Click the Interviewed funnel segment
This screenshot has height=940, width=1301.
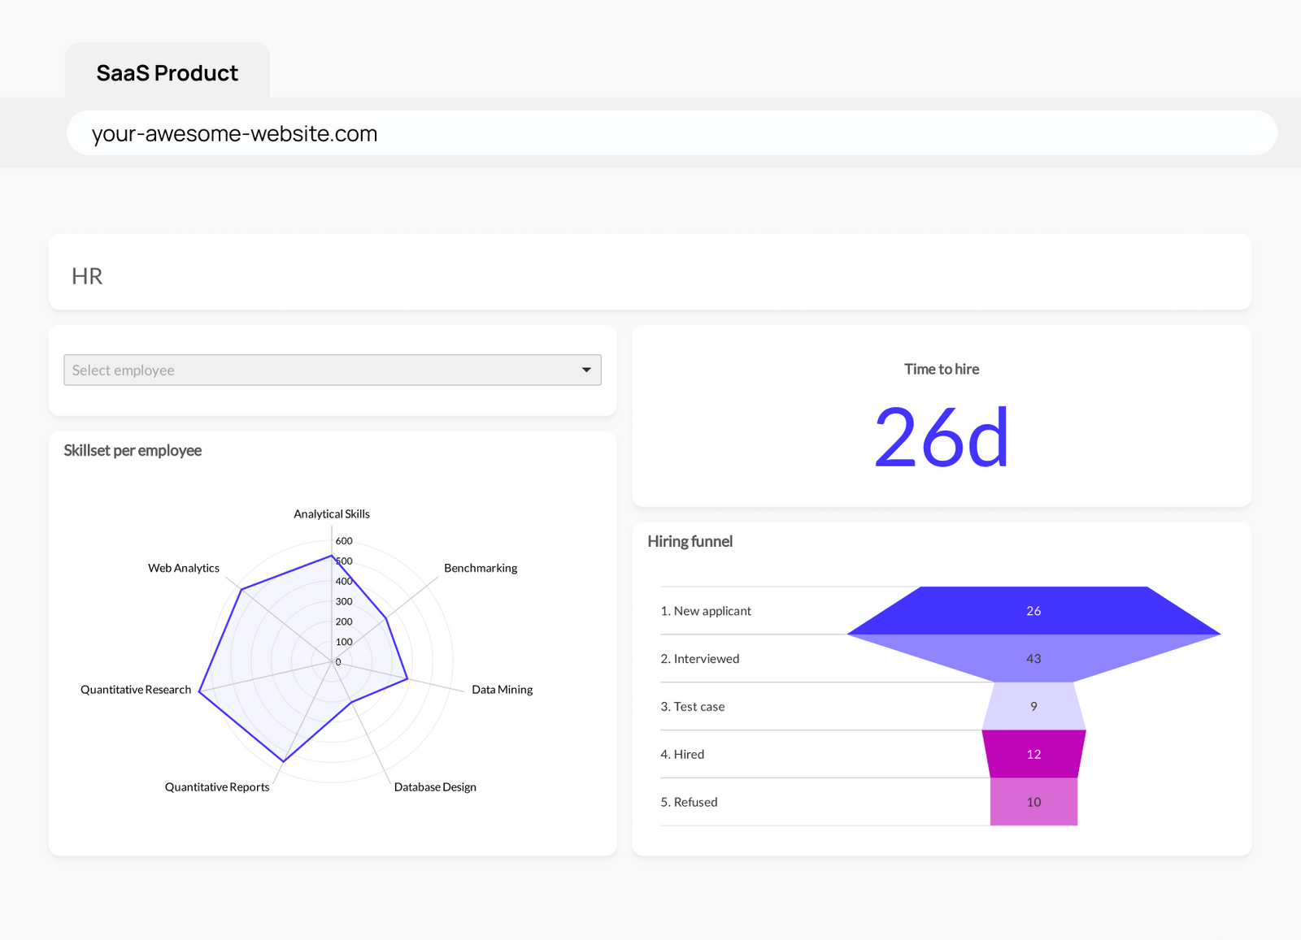(1033, 658)
